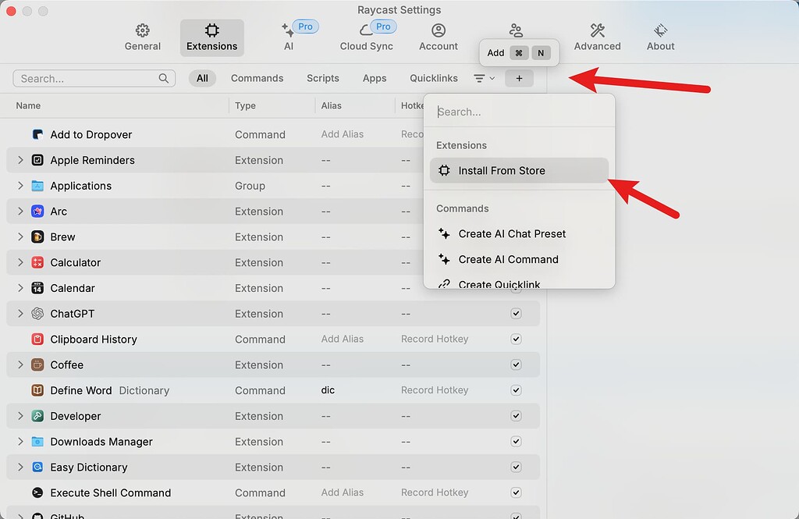Expand the Calculator extension row

(20, 262)
